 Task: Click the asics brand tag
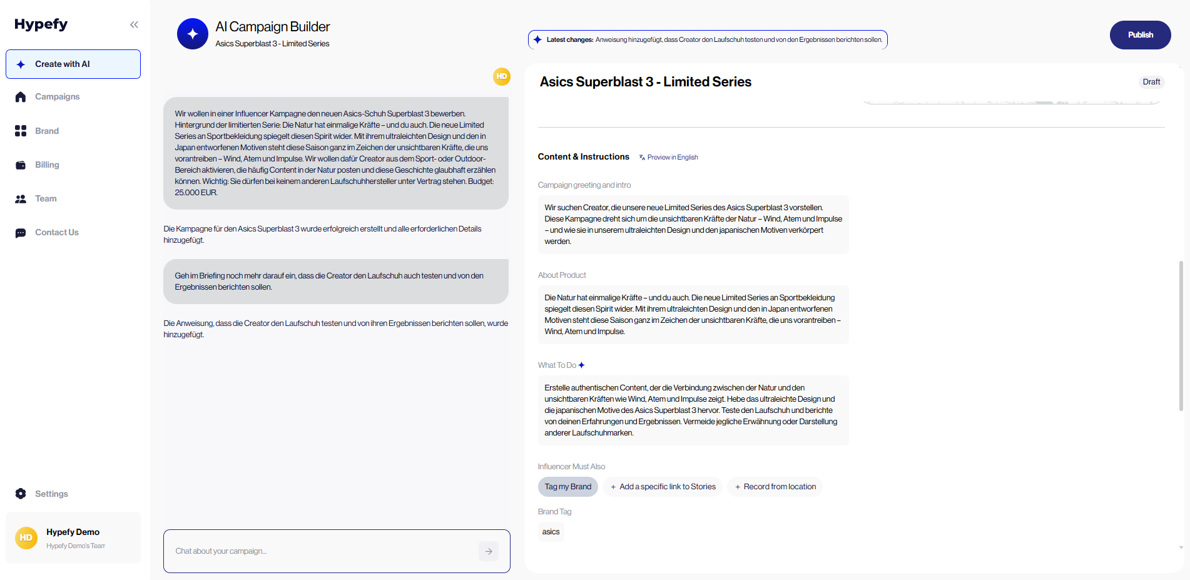[x=551, y=532]
